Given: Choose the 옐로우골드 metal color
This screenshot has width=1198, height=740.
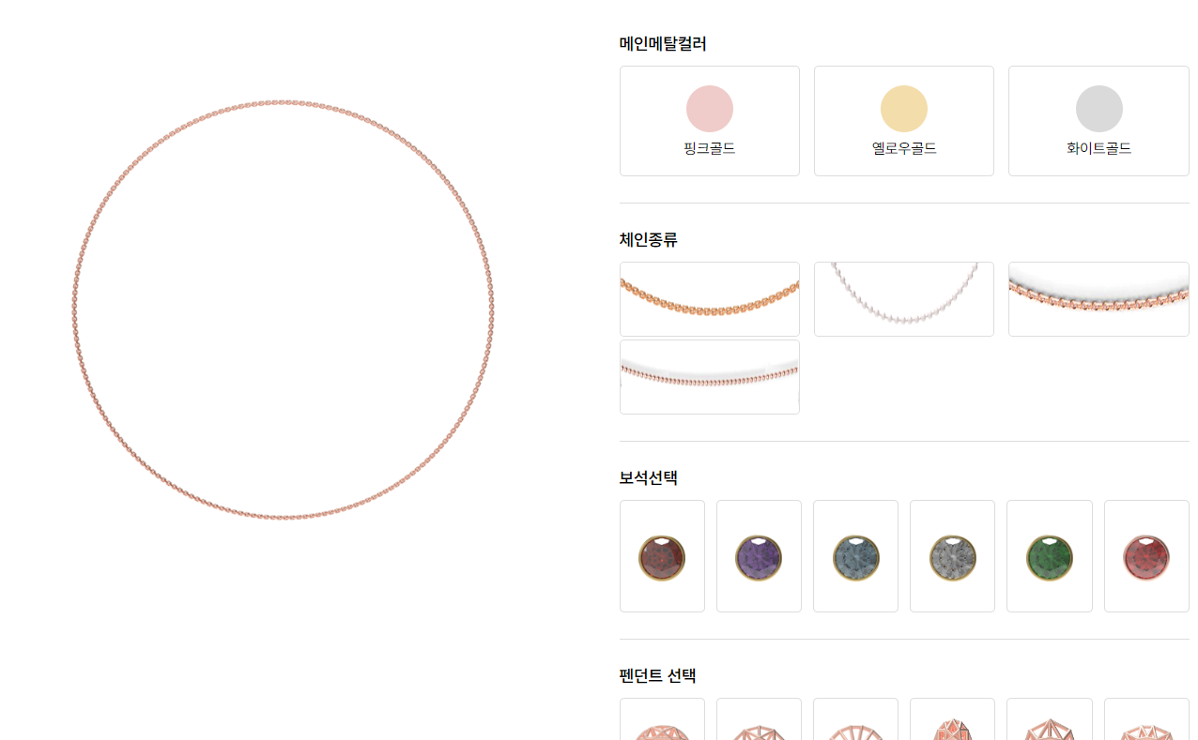Looking at the screenshot, I should point(903,121).
